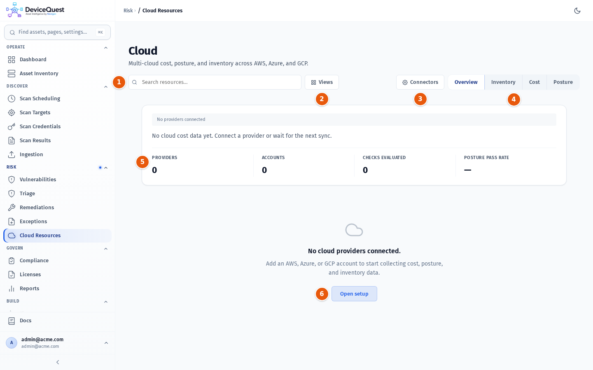This screenshot has height=370, width=593.
Task: Click the Exceptions file-plus icon
Action: (x=12, y=222)
